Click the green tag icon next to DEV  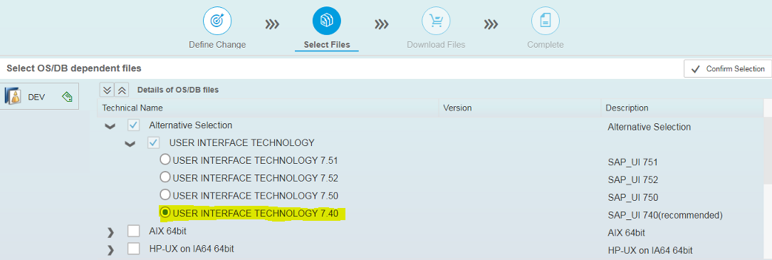coord(67,97)
